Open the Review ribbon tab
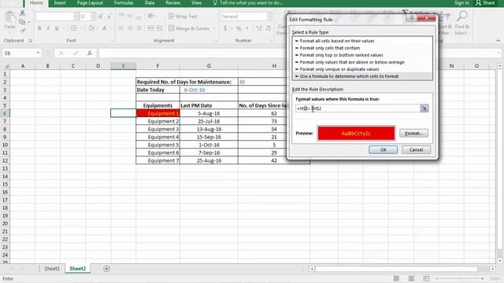This screenshot has width=504, height=283. [173, 3]
